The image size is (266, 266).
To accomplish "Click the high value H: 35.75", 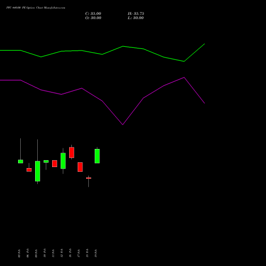I will pyautogui.click(x=136, y=14).
